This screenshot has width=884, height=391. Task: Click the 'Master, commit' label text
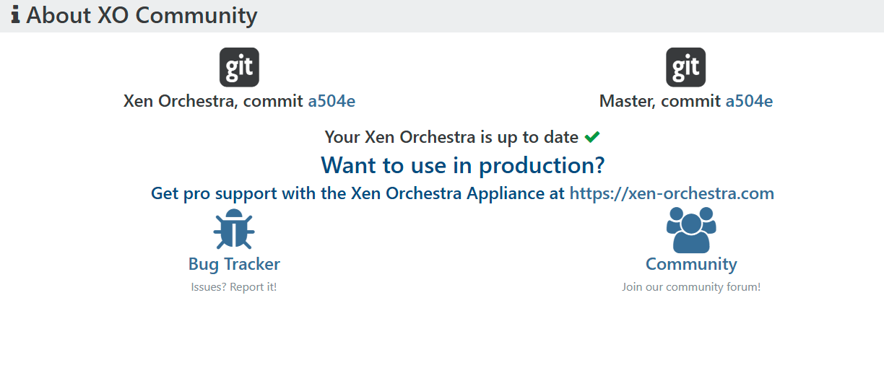click(x=660, y=101)
